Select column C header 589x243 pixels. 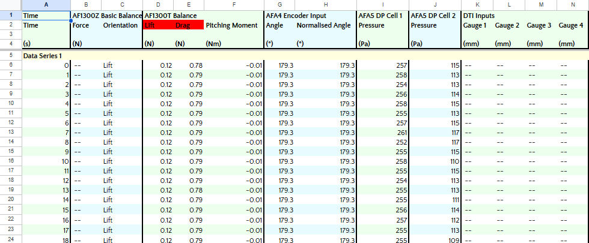tap(122, 5)
